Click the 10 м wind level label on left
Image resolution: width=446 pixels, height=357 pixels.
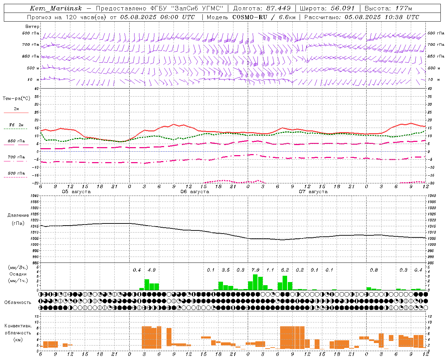[x=33, y=80]
